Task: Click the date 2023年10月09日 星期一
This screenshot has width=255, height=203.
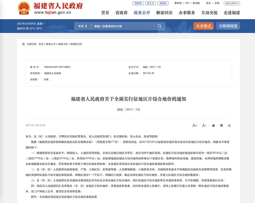Action: [x=31, y=24]
